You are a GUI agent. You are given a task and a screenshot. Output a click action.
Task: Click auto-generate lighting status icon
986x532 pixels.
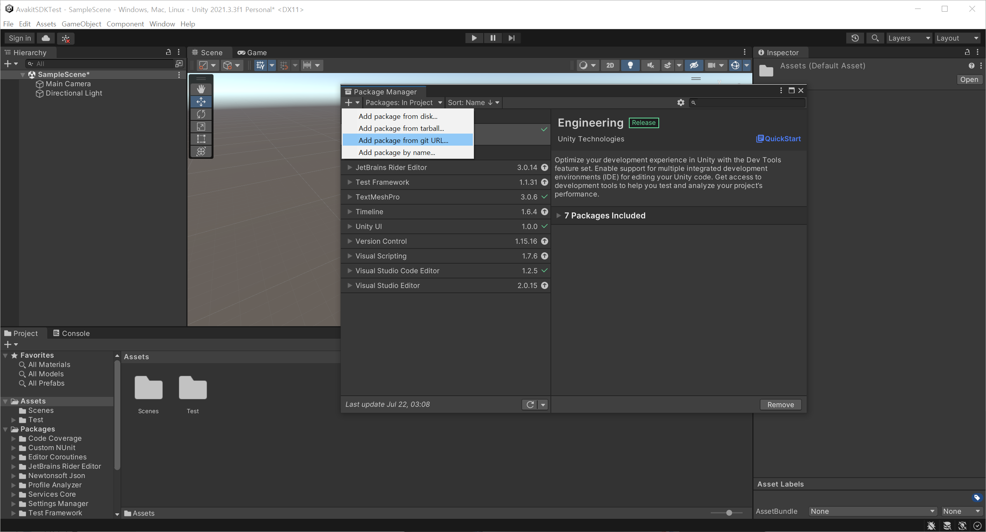coord(962,526)
